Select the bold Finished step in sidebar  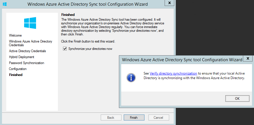tap(16, 75)
